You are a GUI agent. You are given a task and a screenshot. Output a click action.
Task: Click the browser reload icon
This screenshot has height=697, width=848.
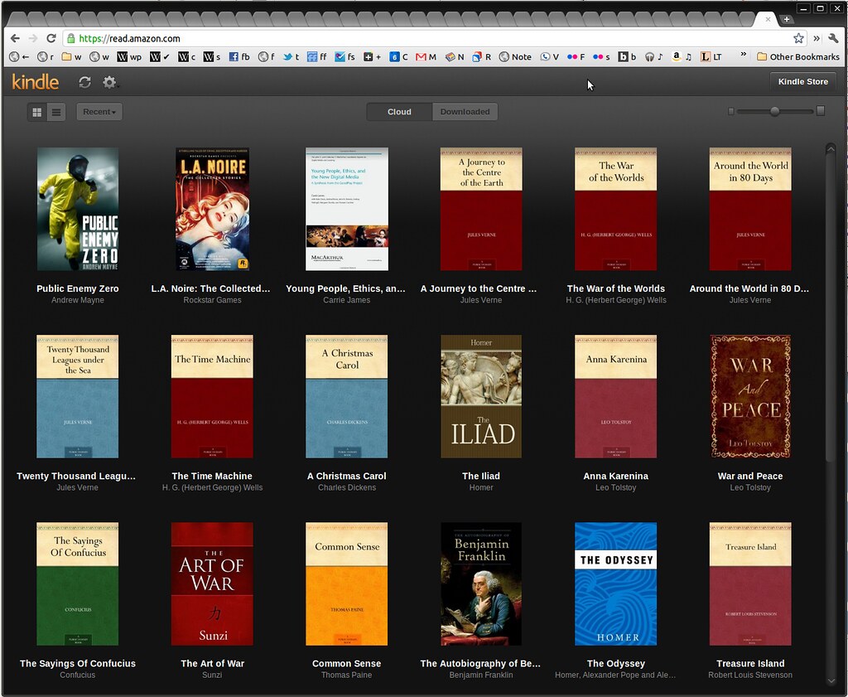coord(51,38)
